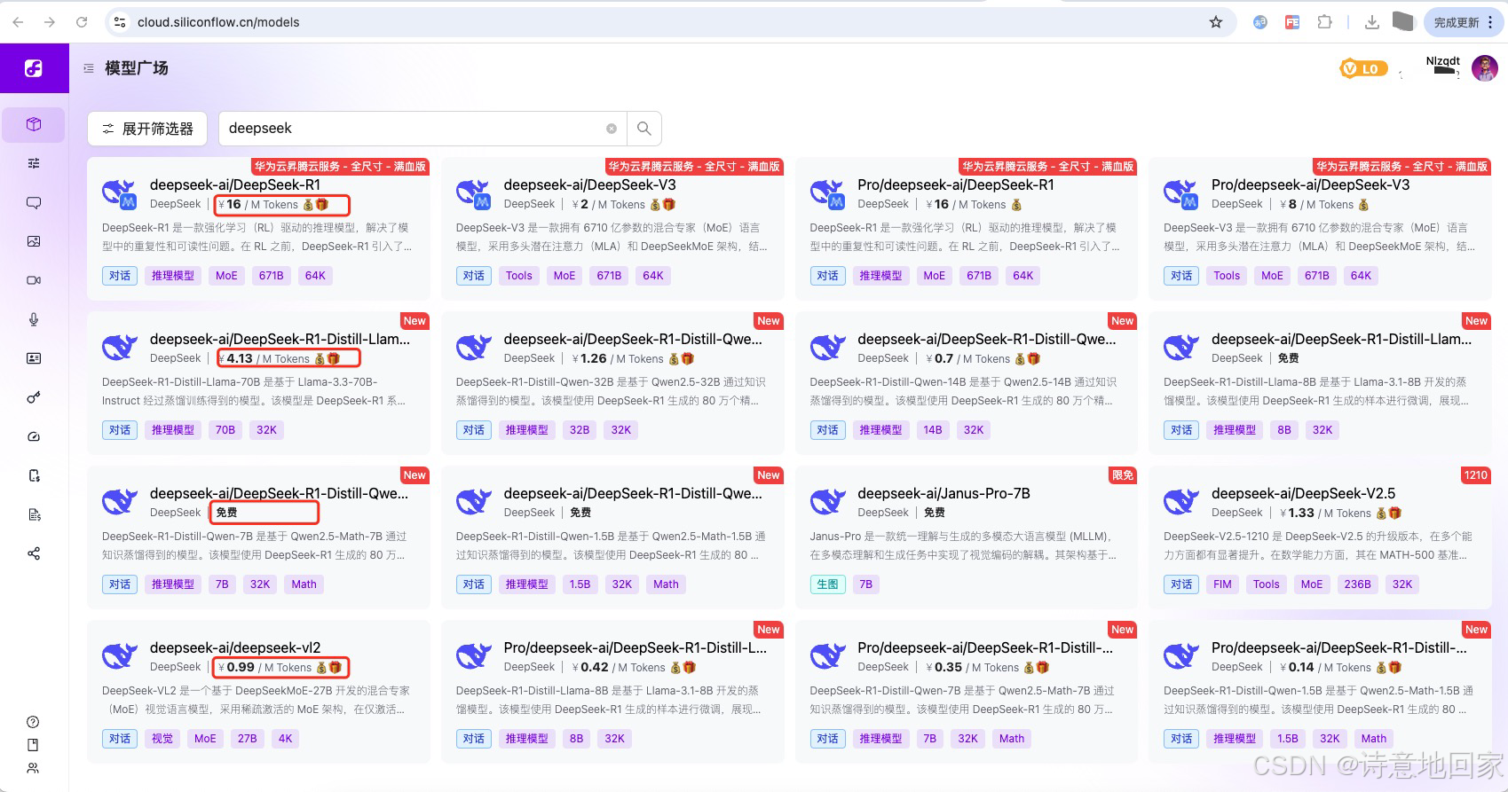Click the 4K tag on deepseek-vl2
The image size is (1508, 792).
click(285, 739)
